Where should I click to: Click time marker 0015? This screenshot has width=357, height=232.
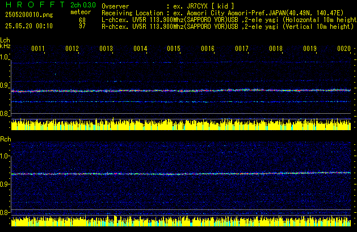pos(174,49)
